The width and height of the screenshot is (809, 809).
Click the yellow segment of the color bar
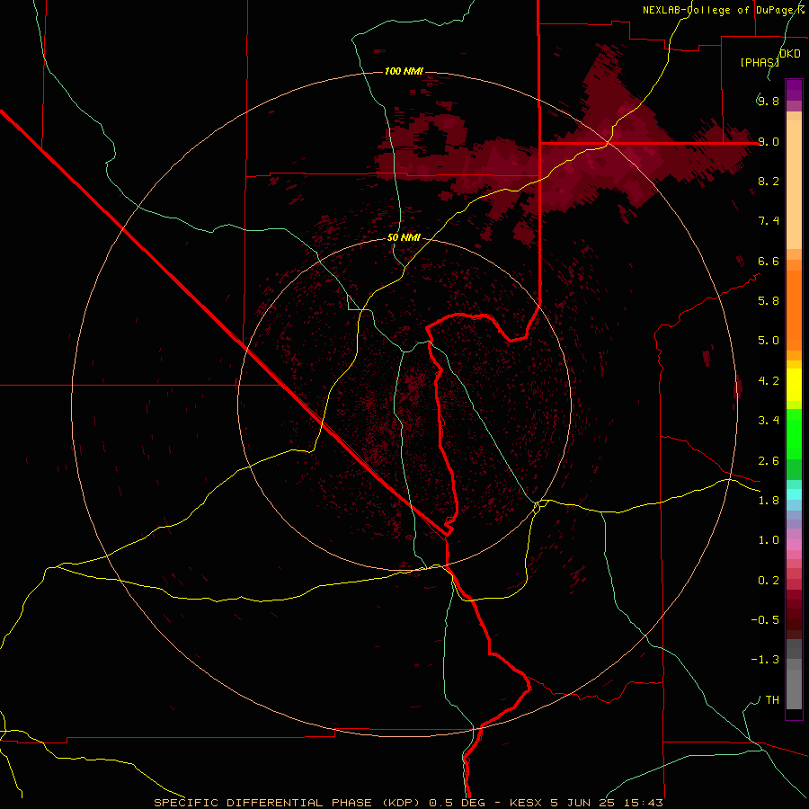coord(794,385)
